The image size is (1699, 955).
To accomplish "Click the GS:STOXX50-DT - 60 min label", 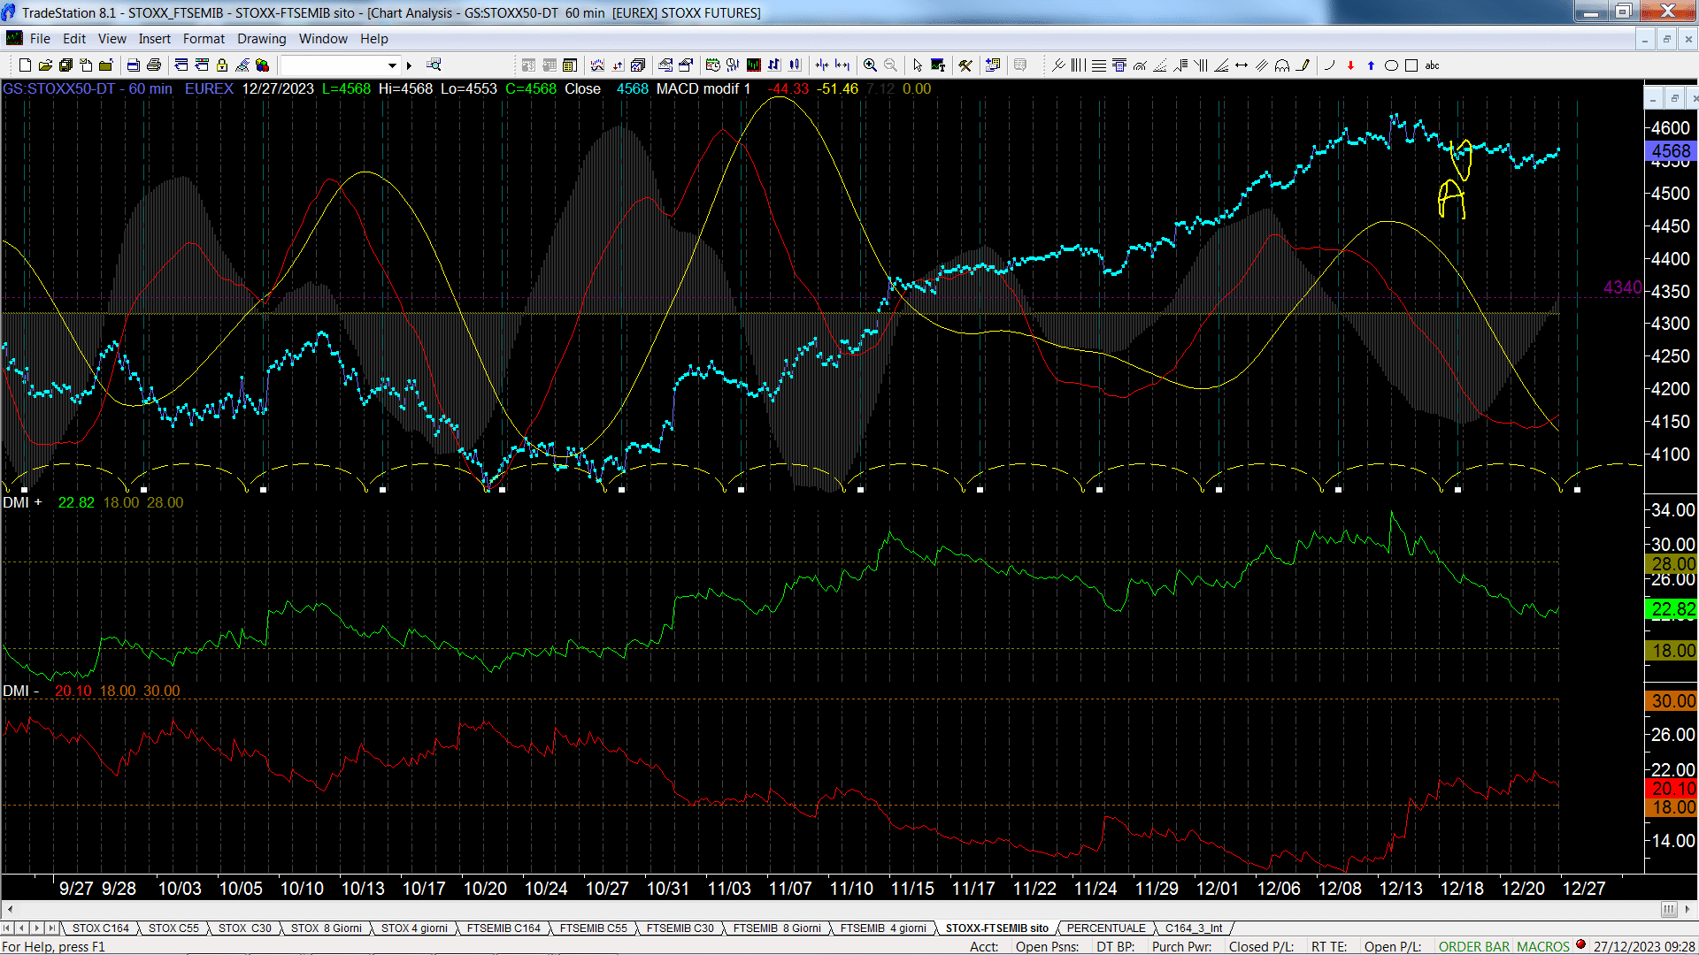I will [x=88, y=89].
